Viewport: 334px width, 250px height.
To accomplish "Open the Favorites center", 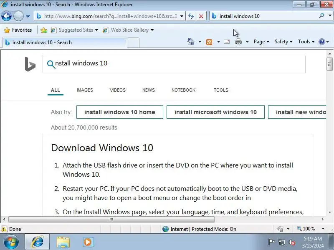I will point(18,30).
